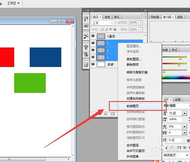Open the 美国英语 language dropdown
The height and width of the screenshot is (162, 190).
pyautogui.click(x=176, y=155)
